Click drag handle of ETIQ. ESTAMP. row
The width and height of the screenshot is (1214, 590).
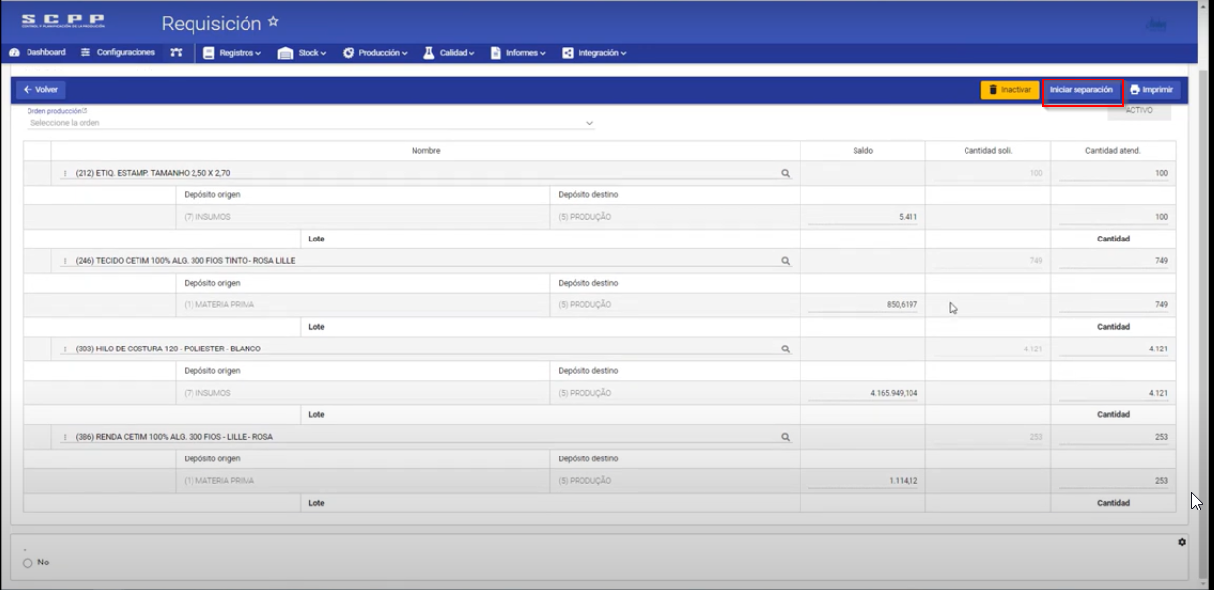pyautogui.click(x=65, y=173)
